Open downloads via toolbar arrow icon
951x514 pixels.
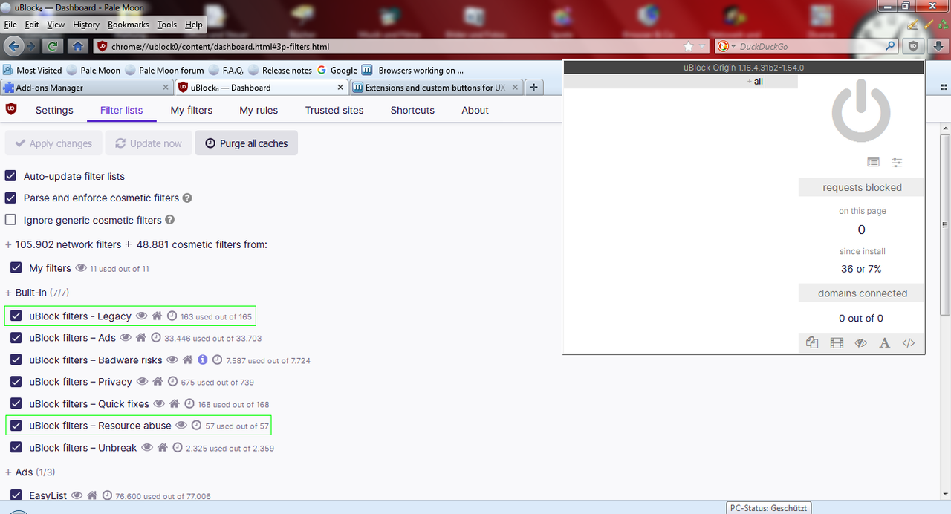click(938, 46)
